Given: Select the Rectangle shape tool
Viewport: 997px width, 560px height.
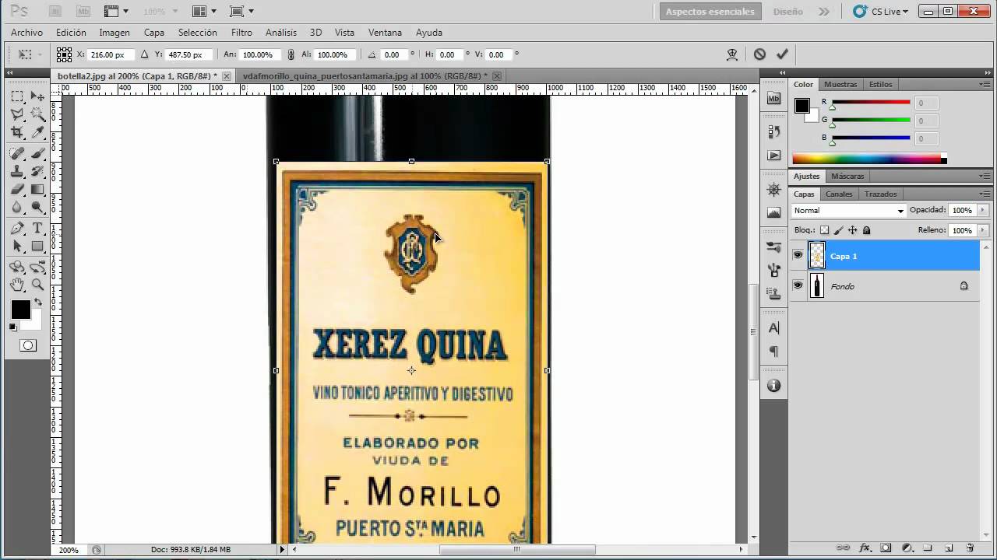Looking at the screenshot, I should [37, 246].
